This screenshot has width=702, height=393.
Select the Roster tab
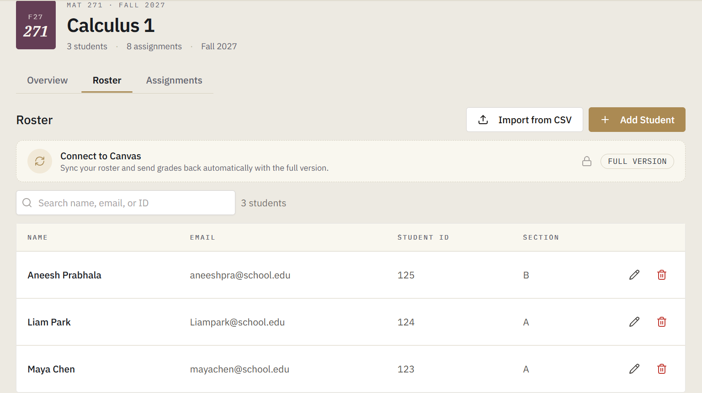point(107,80)
